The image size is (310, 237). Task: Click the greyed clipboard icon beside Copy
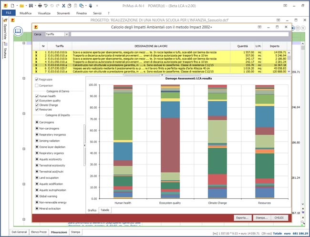click(75, 6)
